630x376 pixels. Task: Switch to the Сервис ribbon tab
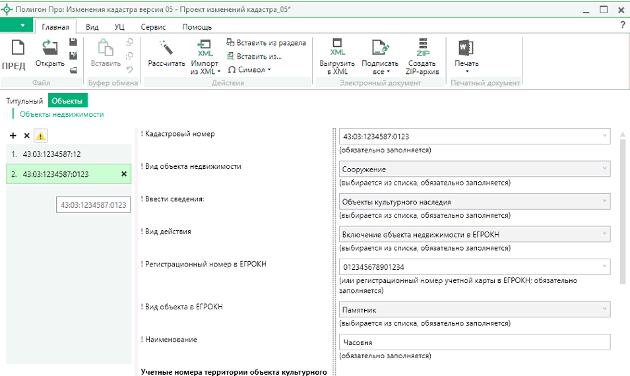[x=153, y=27]
